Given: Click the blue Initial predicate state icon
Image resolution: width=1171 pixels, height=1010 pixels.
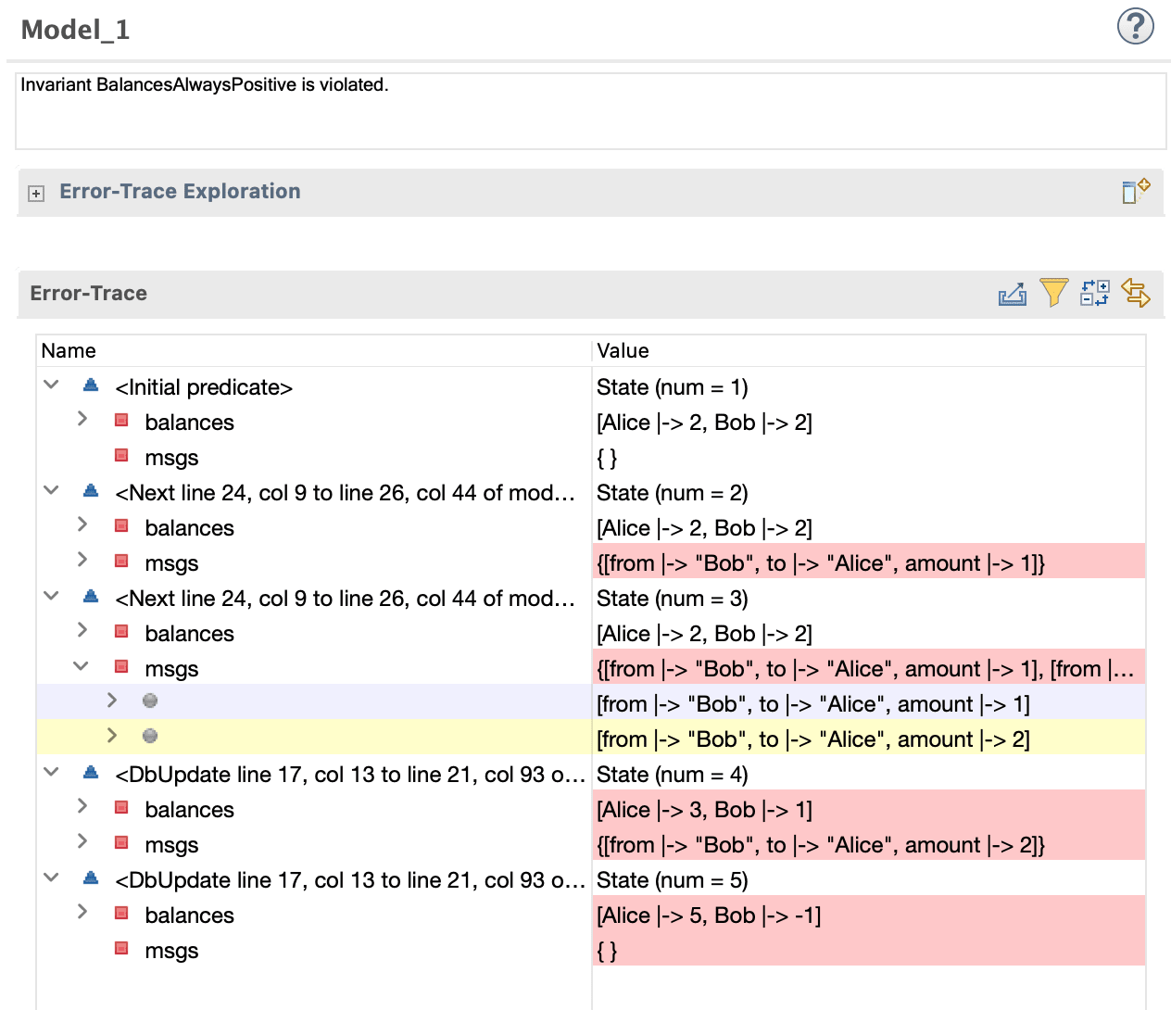Looking at the screenshot, I should click(90, 385).
